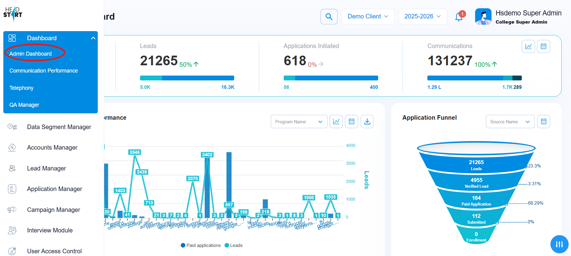Open the Telephony menu item

coord(21,88)
